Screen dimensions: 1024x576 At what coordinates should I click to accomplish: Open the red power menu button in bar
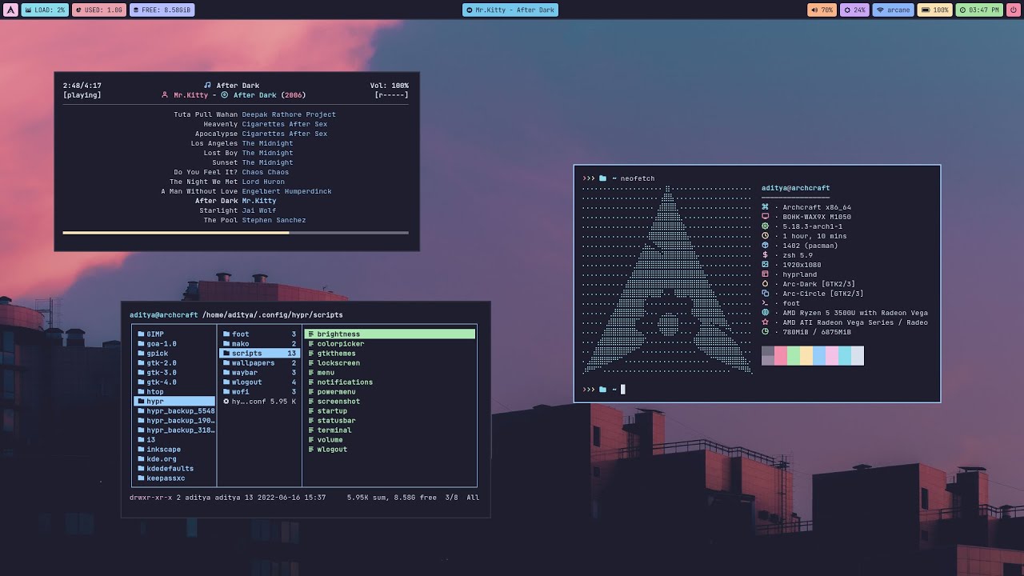(x=1013, y=10)
